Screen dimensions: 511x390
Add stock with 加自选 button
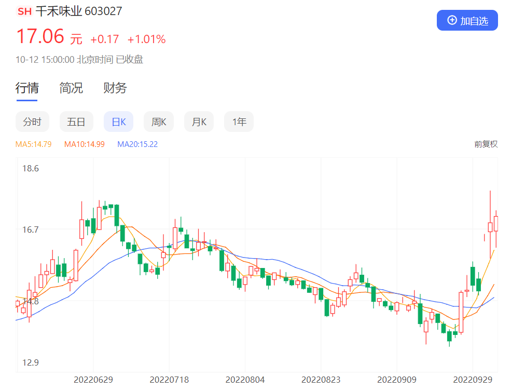coord(467,20)
